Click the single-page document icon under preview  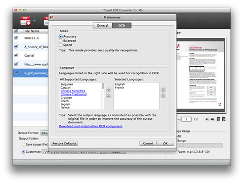pos(218,119)
